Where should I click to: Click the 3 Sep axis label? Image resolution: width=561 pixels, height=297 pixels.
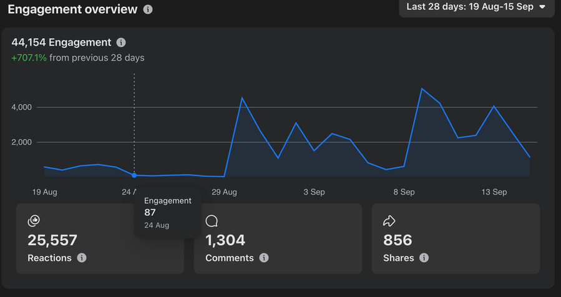[x=314, y=192]
